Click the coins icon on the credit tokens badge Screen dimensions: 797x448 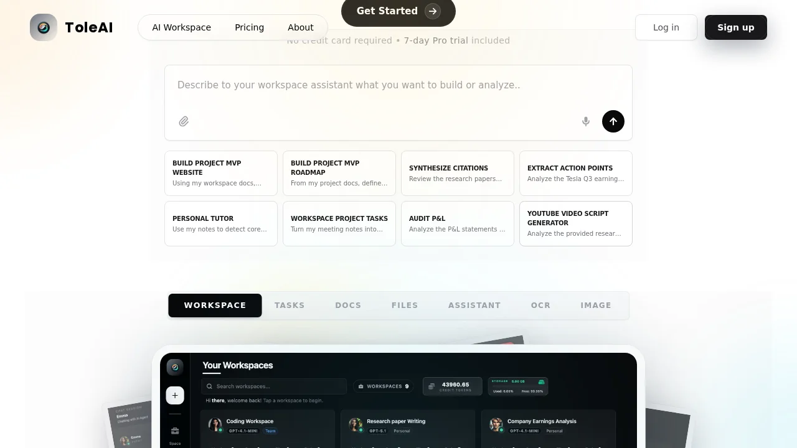pos(431,386)
